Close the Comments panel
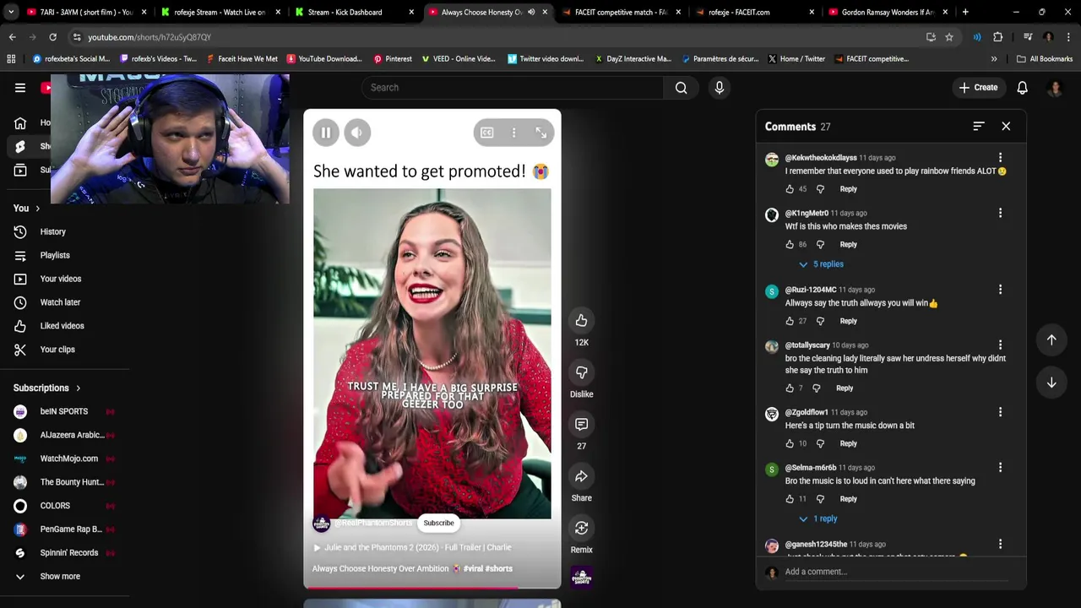The image size is (1081, 608). click(x=1006, y=126)
